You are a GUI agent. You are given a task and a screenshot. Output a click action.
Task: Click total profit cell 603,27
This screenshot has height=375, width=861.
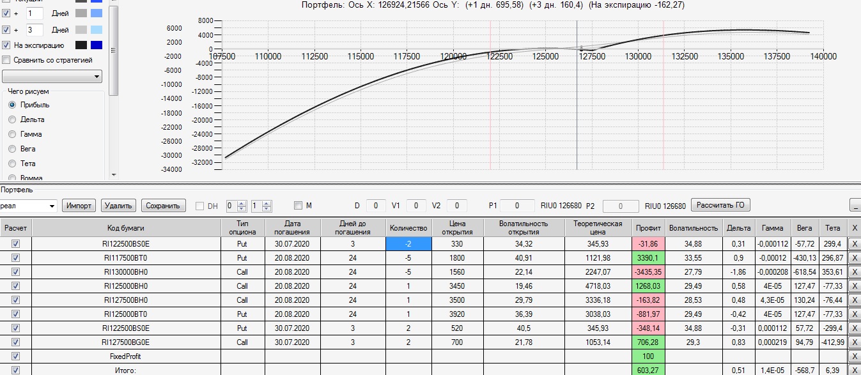pyautogui.click(x=649, y=370)
